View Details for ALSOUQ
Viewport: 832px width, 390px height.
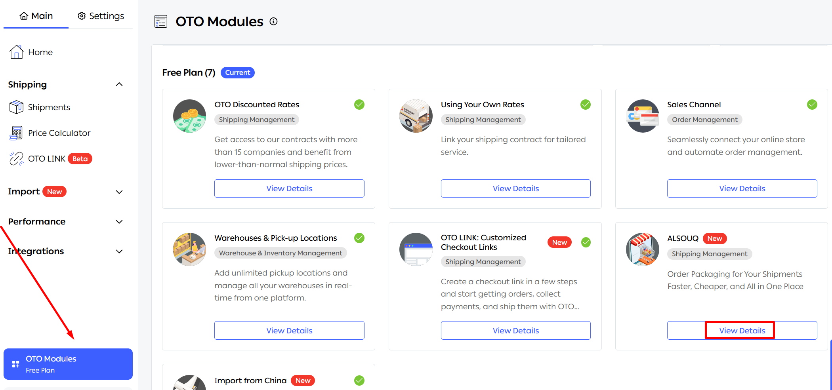click(x=742, y=330)
